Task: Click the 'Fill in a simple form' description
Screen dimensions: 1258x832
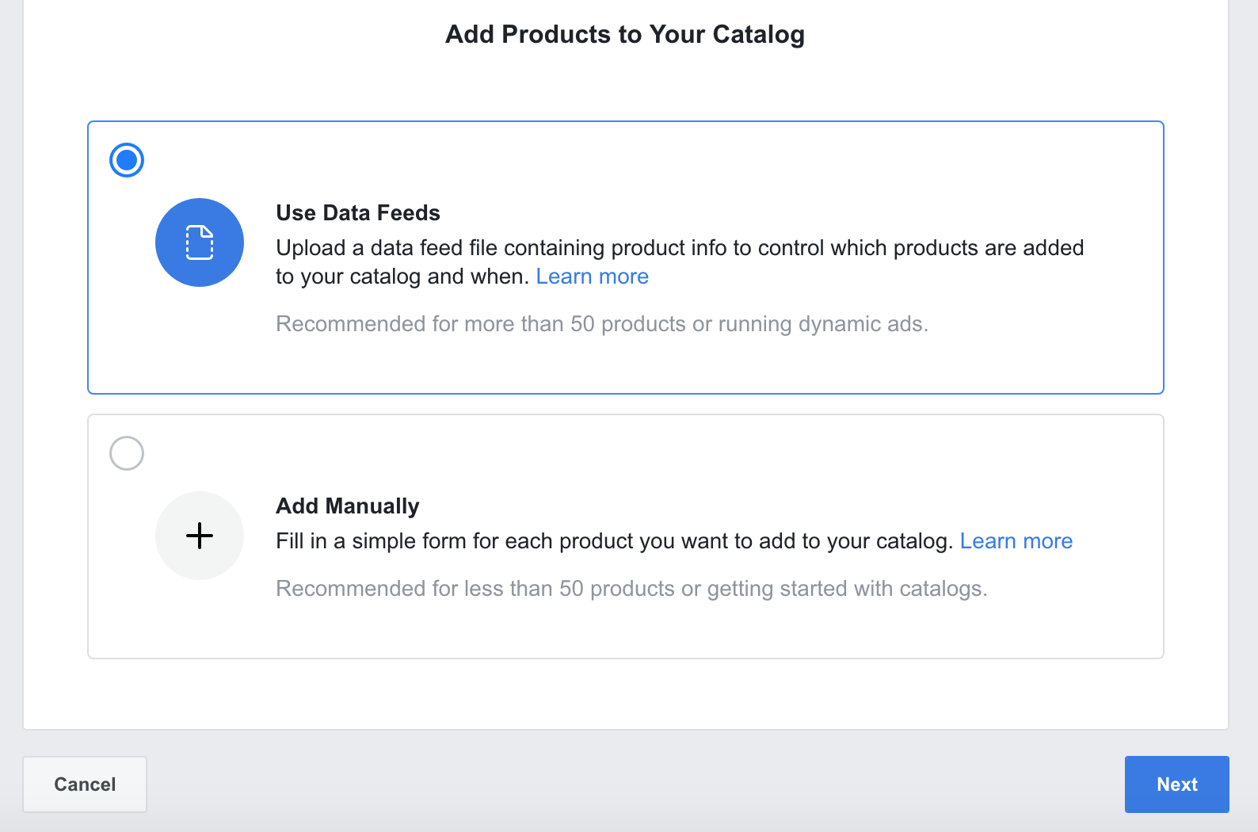Action: (614, 541)
